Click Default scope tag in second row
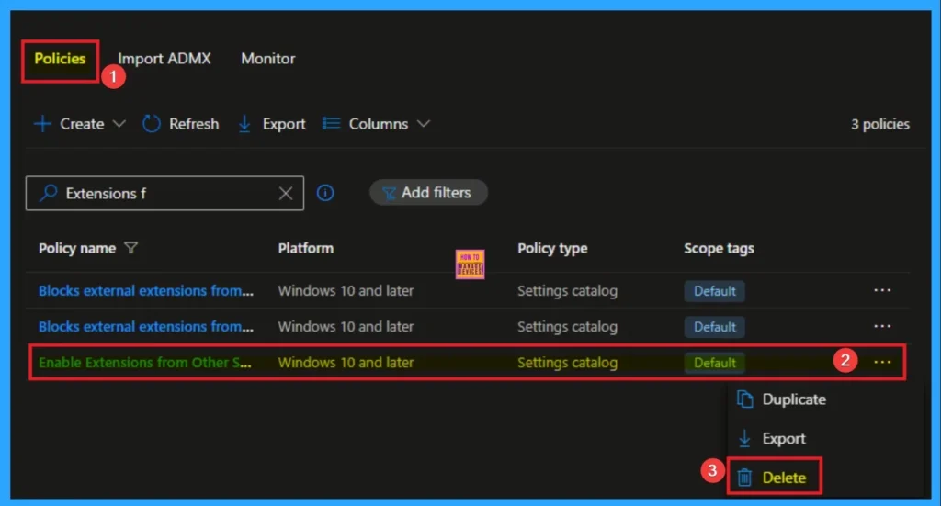 tap(715, 327)
